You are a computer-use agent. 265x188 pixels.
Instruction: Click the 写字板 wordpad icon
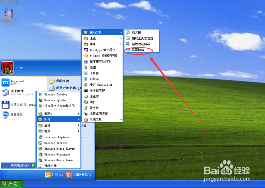(86, 108)
